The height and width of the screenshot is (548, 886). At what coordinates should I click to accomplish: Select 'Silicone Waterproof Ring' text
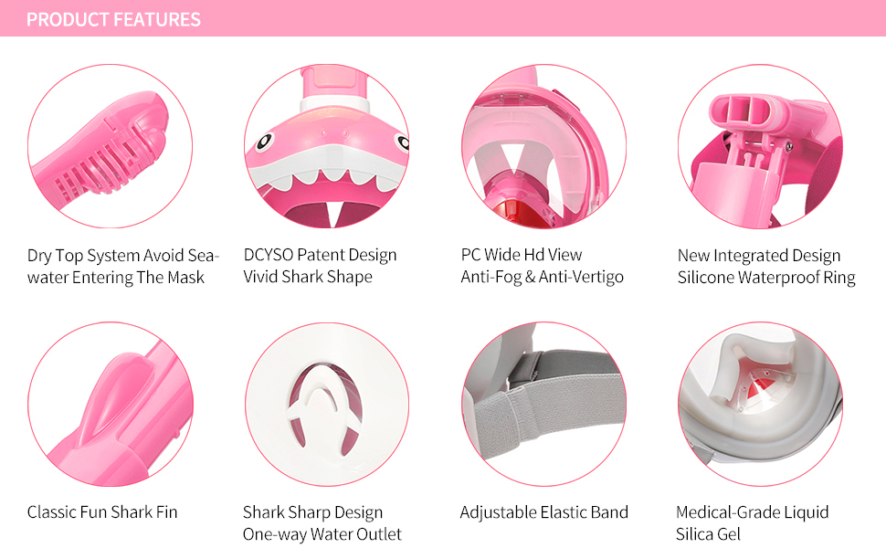pos(766,278)
